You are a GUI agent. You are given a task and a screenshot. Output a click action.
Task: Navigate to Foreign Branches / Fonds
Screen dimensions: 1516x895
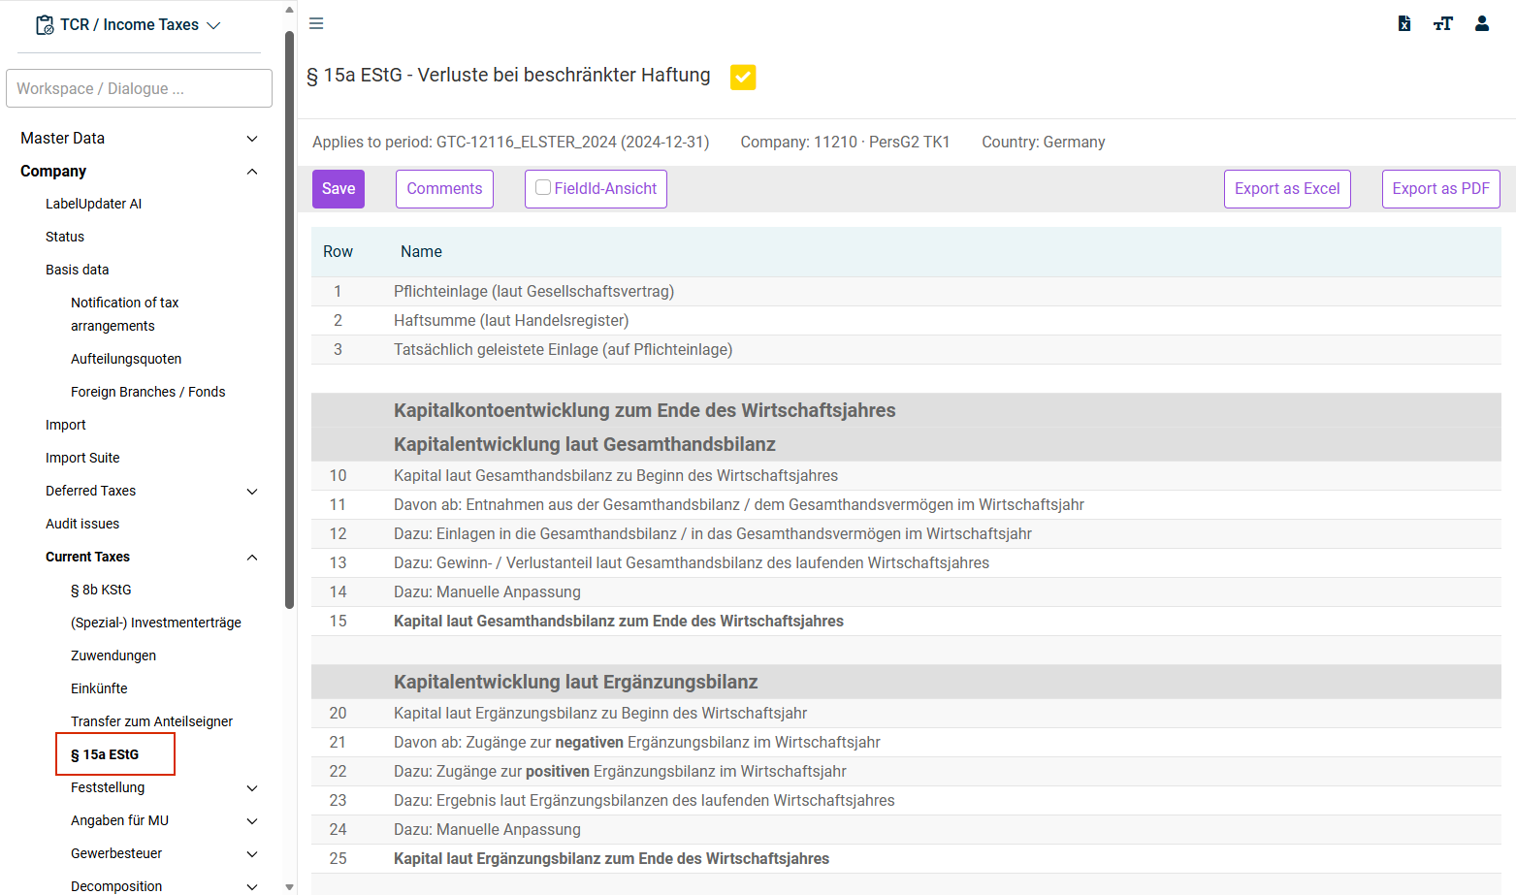[147, 392]
